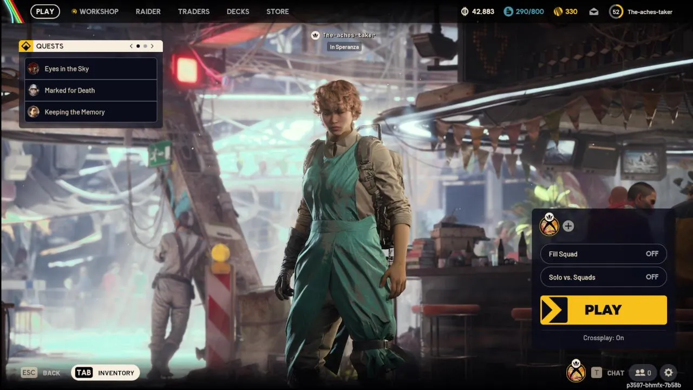Image resolution: width=693 pixels, height=390 pixels.
Task: Open the mail inbox envelope icon
Action: coord(594,11)
